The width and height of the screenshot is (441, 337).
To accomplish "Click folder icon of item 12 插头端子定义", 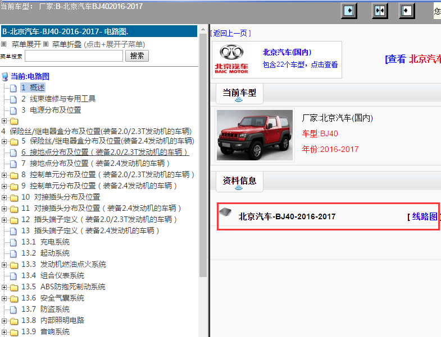I will (14, 220).
